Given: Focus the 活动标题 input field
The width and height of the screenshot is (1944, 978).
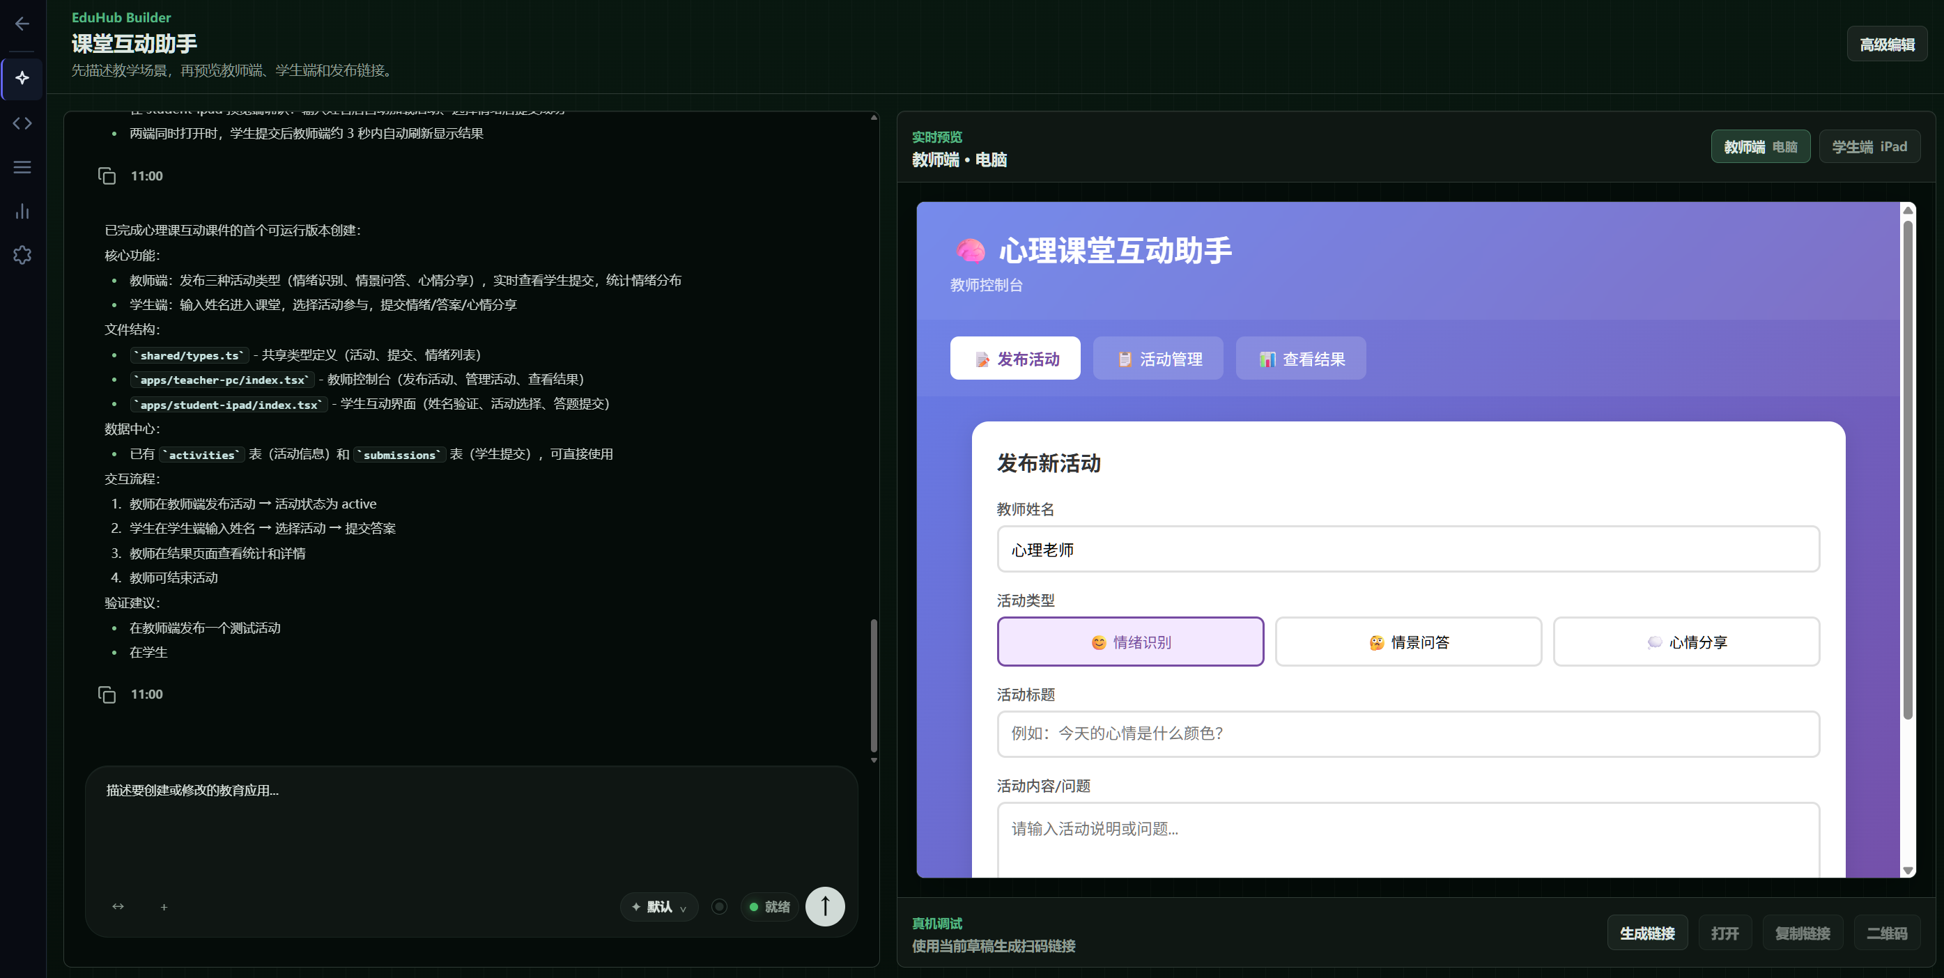Looking at the screenshot, I should click(x=1408, y=733).
